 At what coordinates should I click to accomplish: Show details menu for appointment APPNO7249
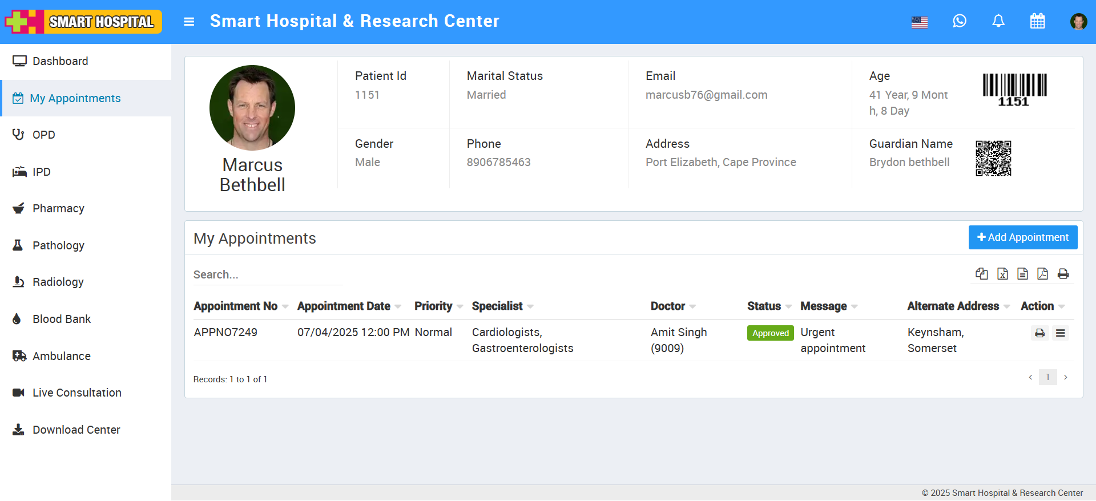(1061, 333)
